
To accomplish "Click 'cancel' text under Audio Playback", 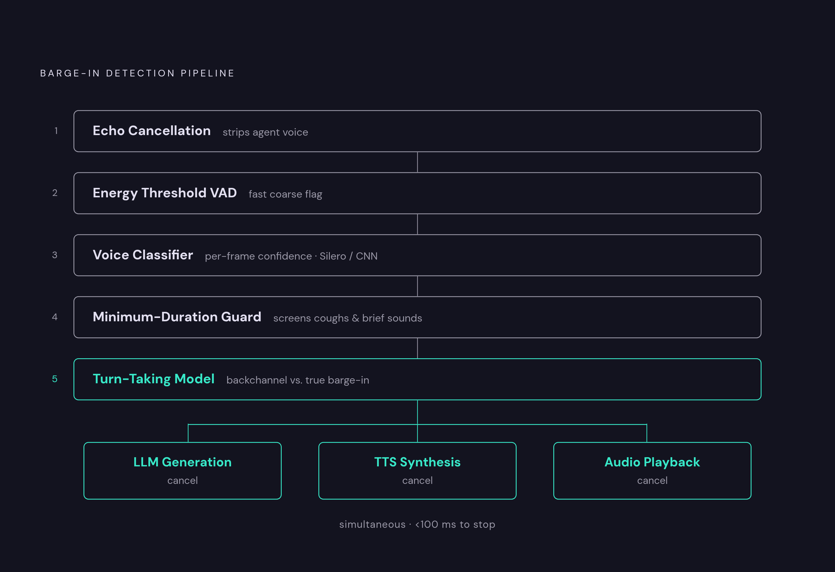I will (x=652, y=481).
